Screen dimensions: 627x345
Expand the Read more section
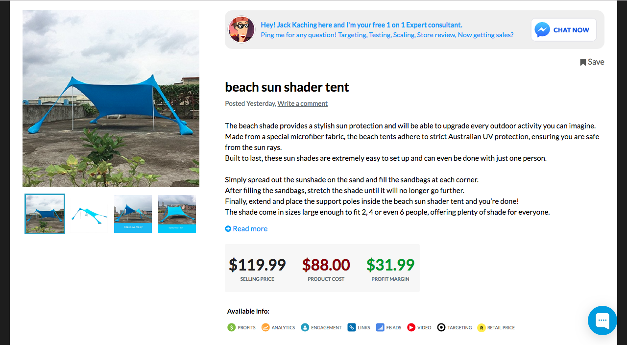coord(246,228)
